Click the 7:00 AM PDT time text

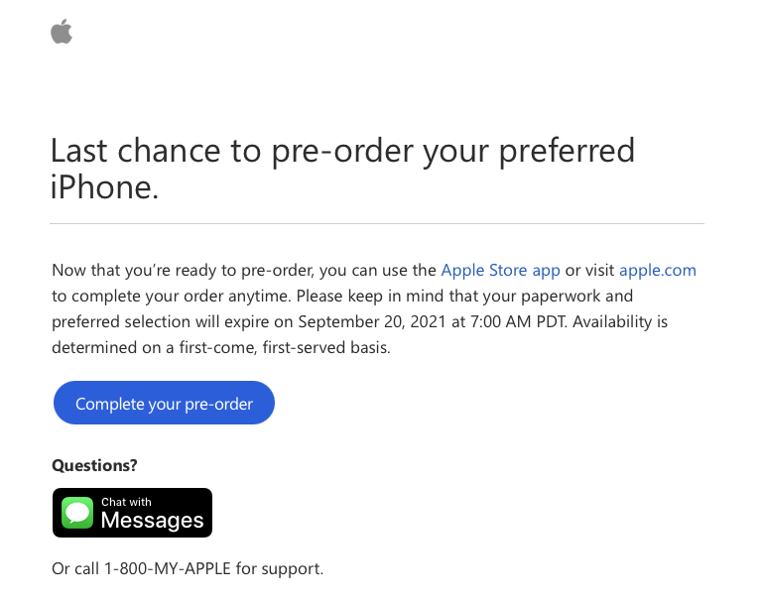[518, 321]
